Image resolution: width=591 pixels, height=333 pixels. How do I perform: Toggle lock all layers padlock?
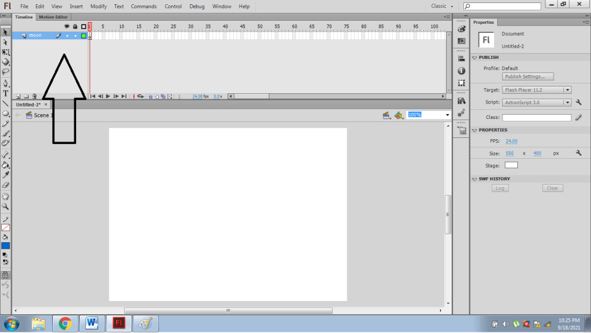point(75,26)
